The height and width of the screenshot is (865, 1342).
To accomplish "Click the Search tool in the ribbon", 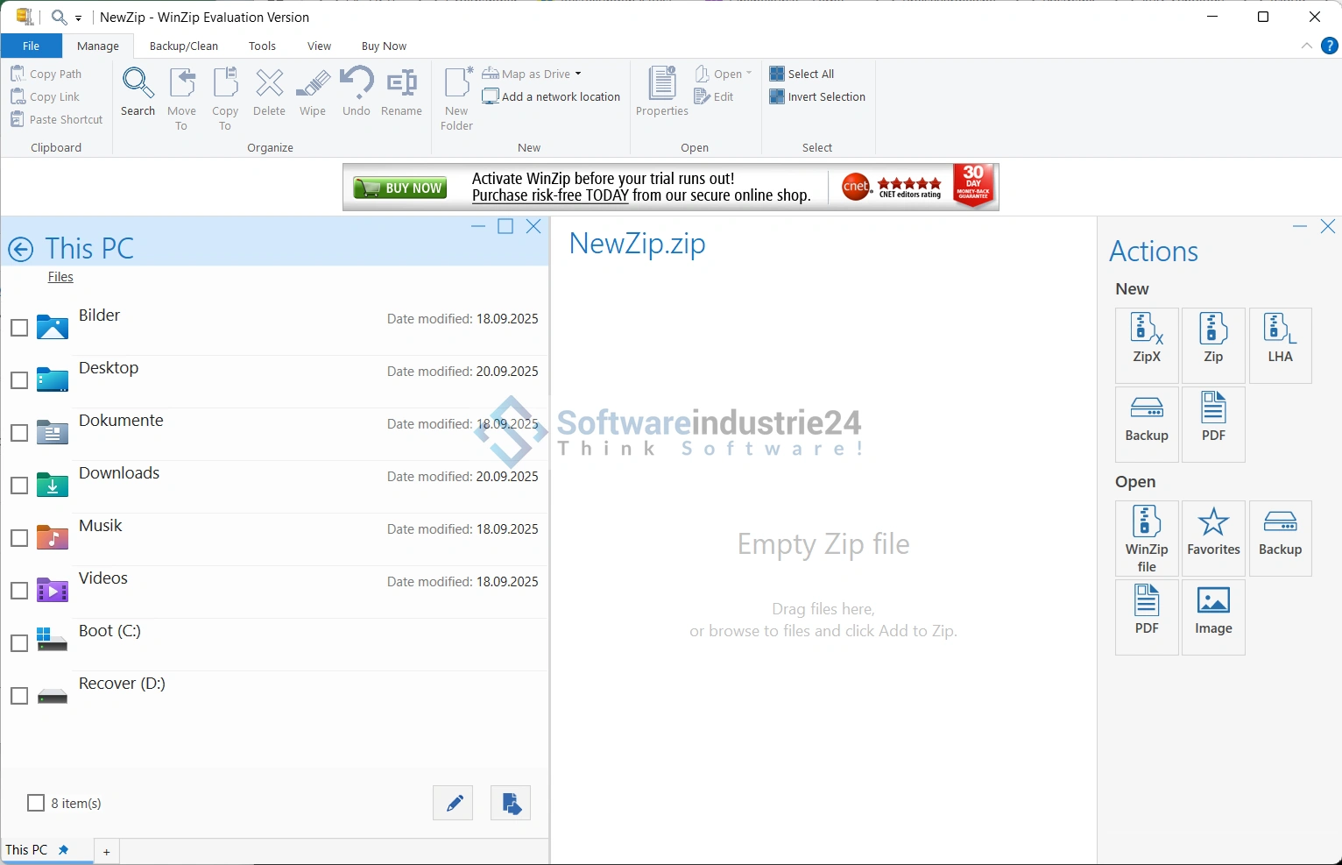I will coord(138,92).
